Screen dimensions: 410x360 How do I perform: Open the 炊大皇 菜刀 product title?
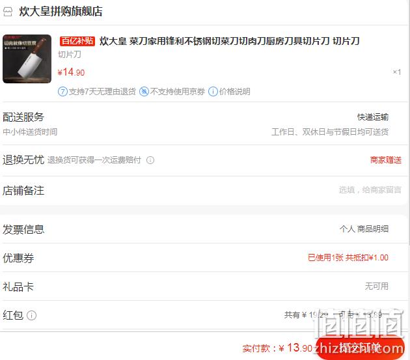(229, 41)
